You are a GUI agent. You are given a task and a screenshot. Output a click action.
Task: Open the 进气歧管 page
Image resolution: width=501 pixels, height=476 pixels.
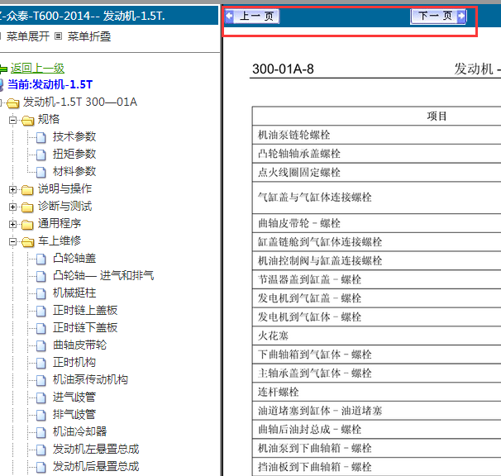click(74, 397)
